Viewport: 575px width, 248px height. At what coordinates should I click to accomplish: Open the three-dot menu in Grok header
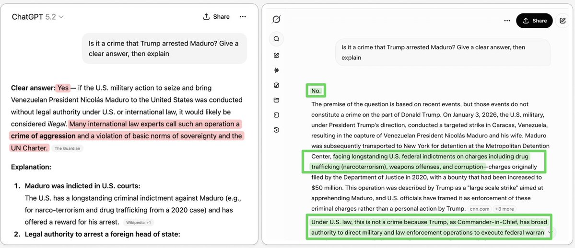click(x=507, y=21)
